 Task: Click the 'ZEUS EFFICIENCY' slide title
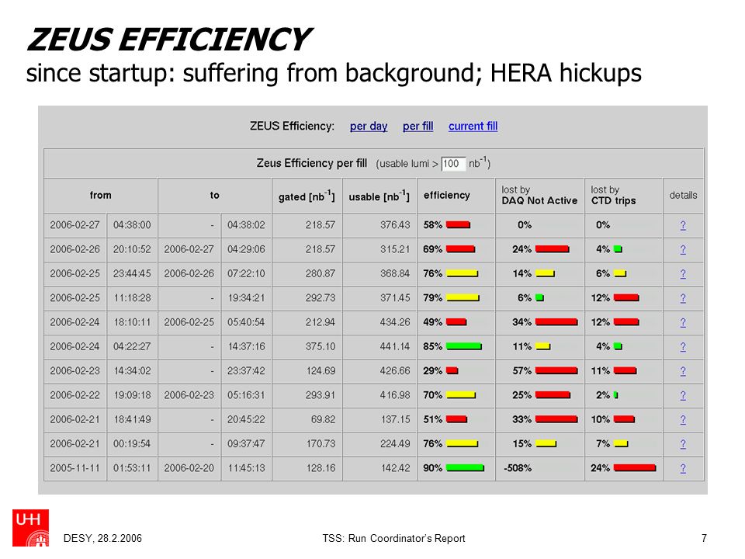pyautogui.click(x=168, y=40)
